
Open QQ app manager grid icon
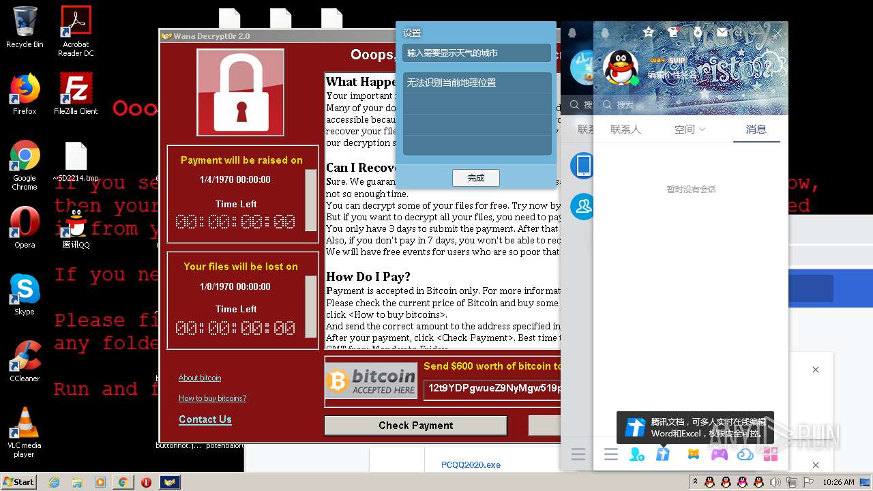771,454
